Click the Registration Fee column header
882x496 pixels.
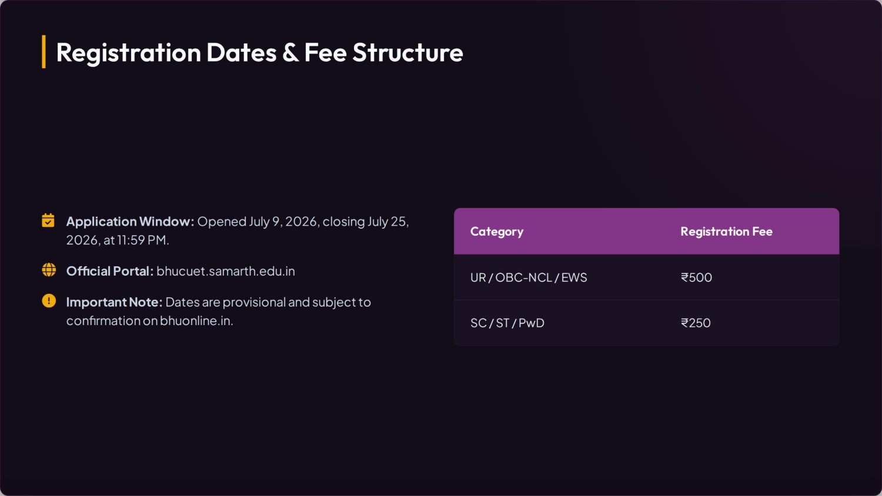[x=727, y=232]
